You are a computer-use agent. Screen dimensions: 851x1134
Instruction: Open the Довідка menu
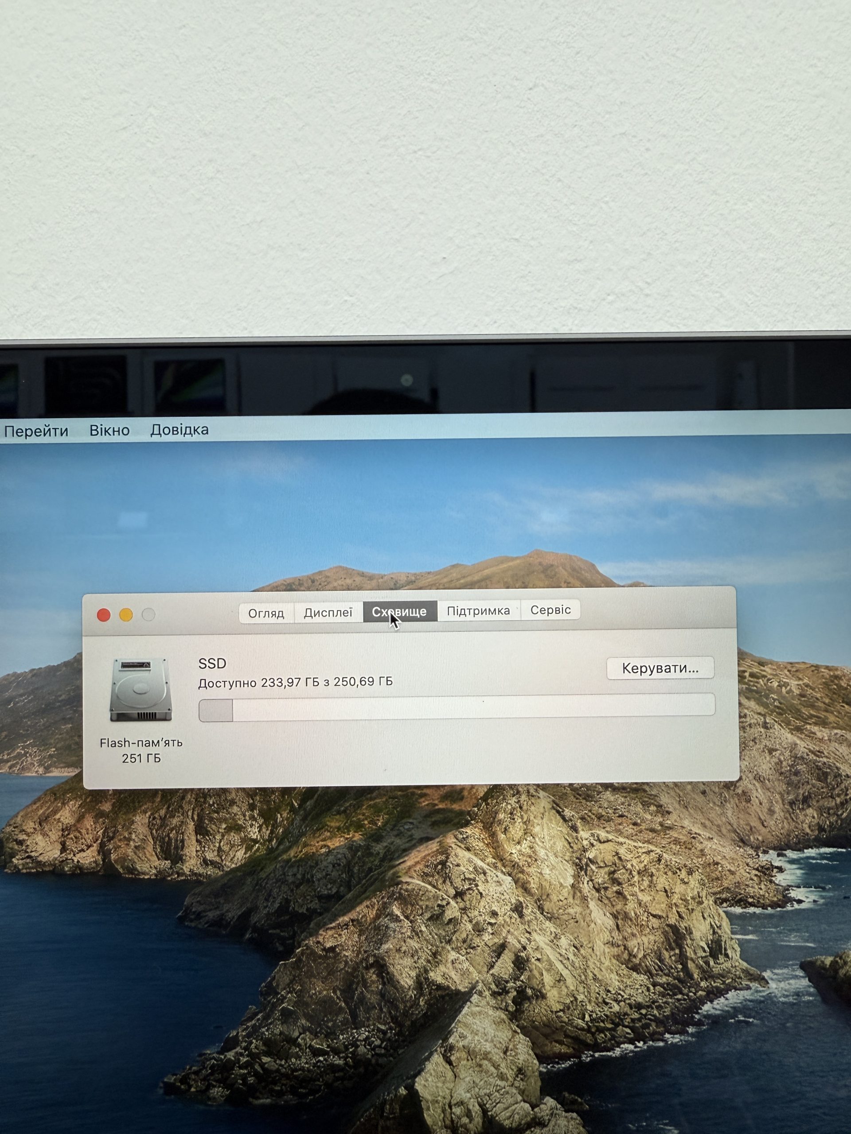pyautogui.click(x=180, y=430)
